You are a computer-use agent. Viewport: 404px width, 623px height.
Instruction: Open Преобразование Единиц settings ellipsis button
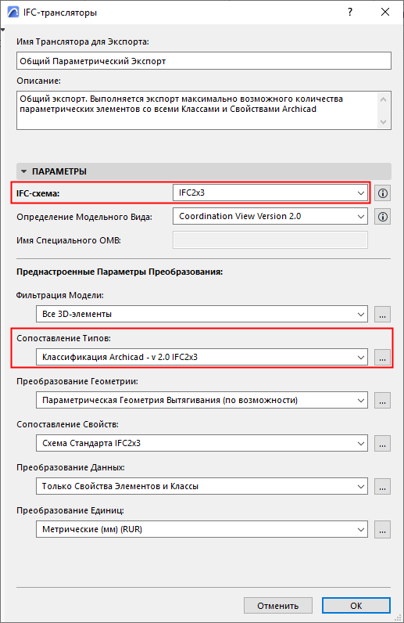(383, 530)
